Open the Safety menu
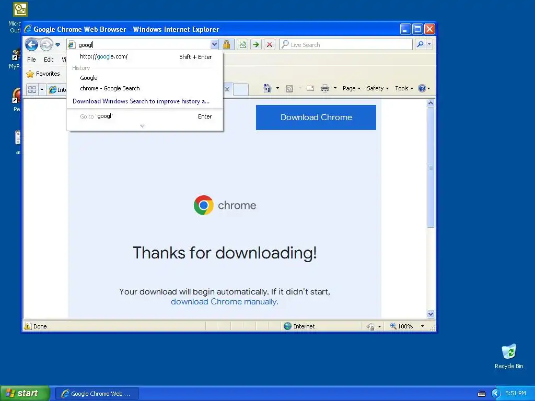Image resolution: width=535 pixels, height=401 pixels. tap(378, 88)
